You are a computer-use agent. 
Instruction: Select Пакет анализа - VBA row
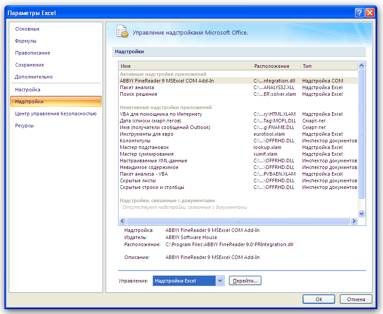238,174
